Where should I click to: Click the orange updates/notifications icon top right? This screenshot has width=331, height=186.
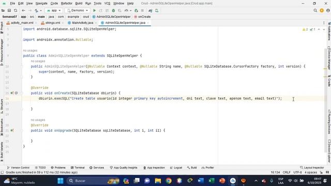pos(322,10)
